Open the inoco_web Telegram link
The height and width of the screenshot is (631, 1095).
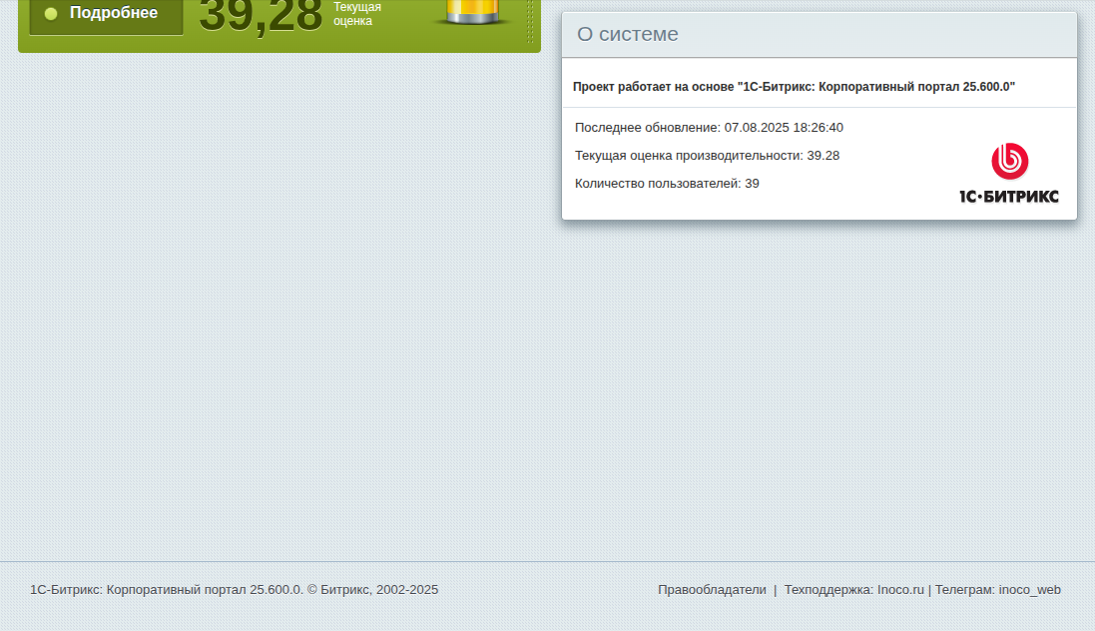[1029, 590]
